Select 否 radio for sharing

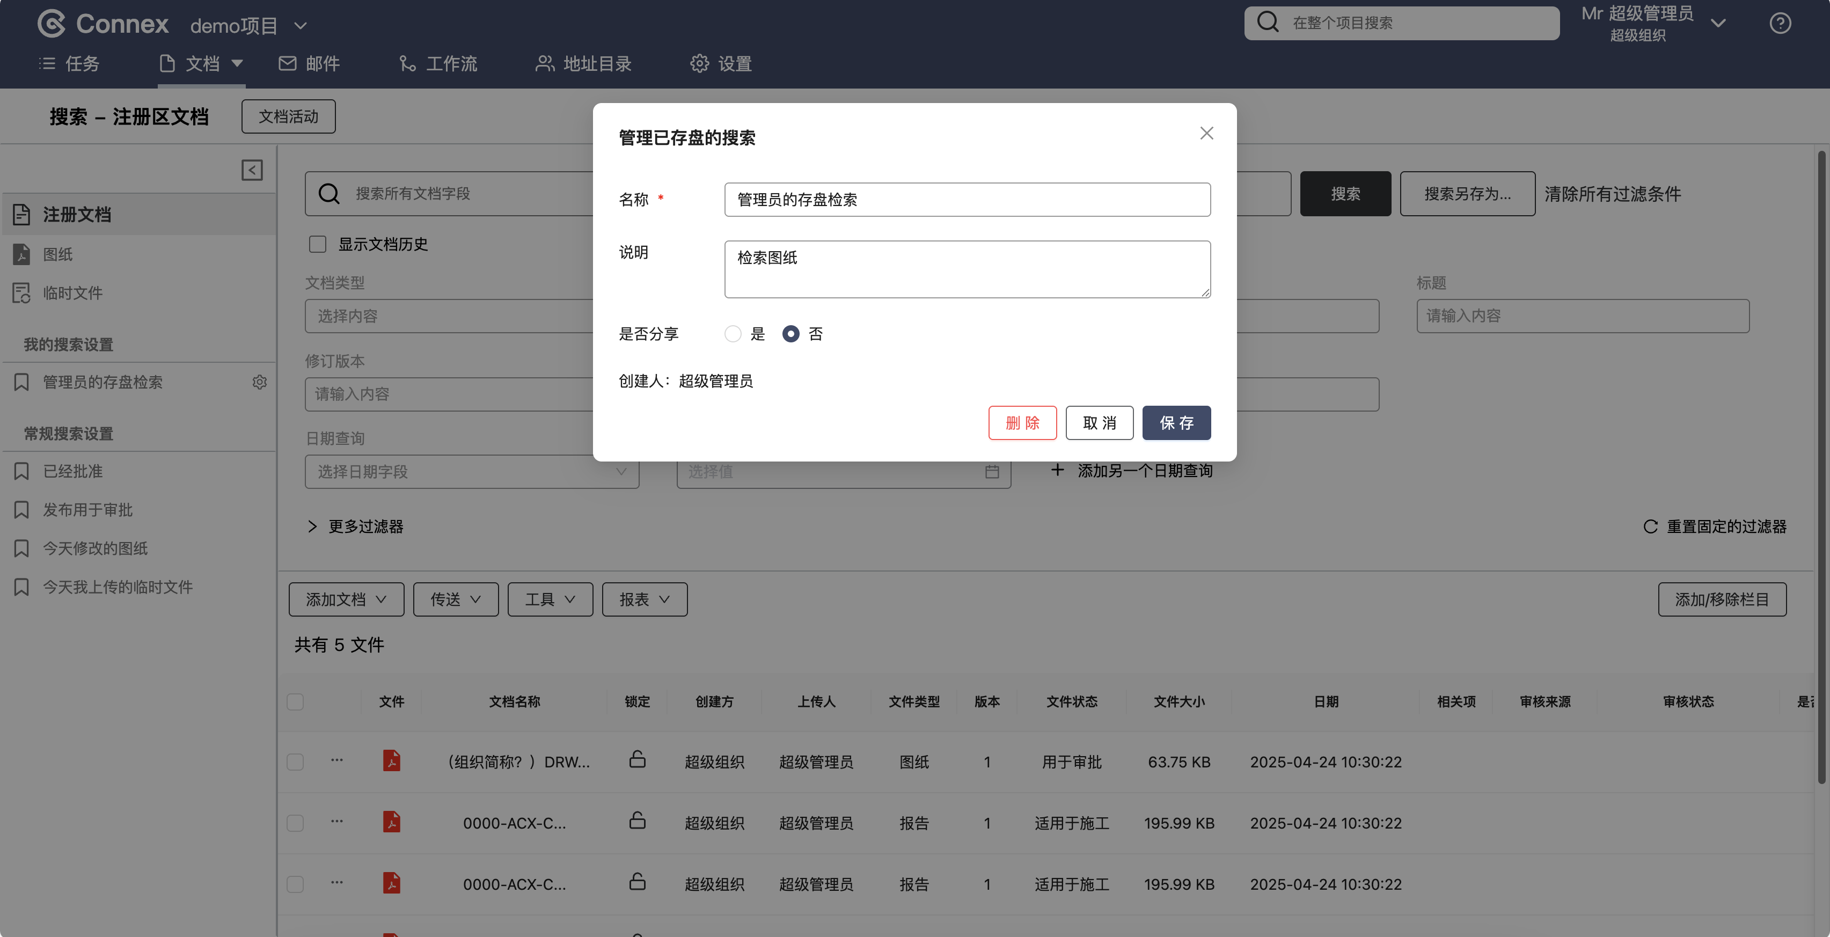pos(790,334)
